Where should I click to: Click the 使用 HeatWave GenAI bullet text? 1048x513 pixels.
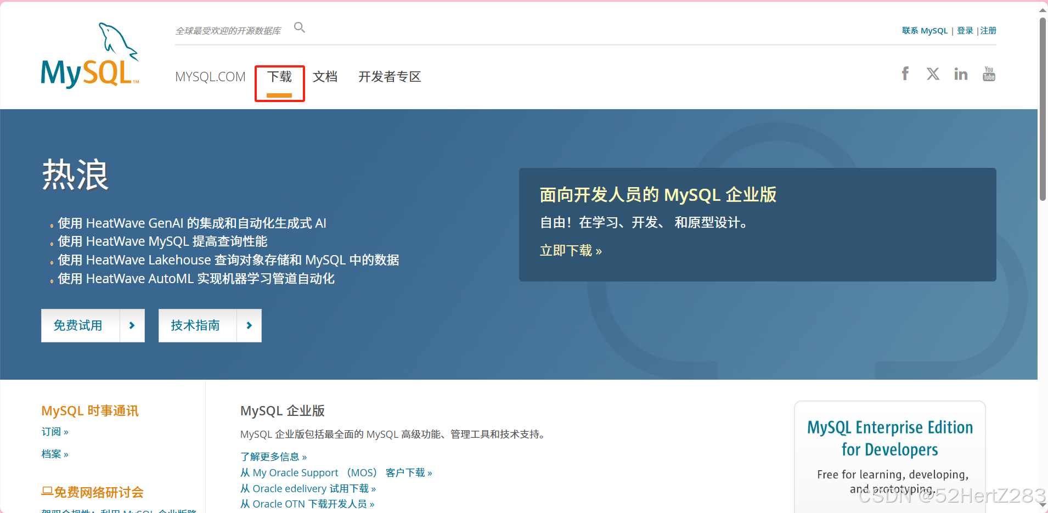tap(192, 223)
